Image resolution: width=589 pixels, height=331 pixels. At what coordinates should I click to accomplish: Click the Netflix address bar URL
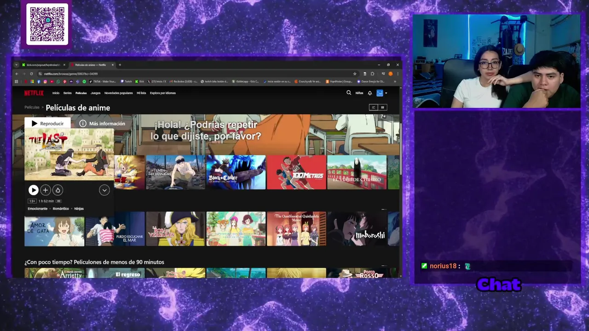click(x=71, y=74)
